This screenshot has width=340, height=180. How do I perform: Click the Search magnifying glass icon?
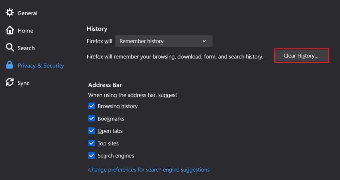tap(10, 48)
